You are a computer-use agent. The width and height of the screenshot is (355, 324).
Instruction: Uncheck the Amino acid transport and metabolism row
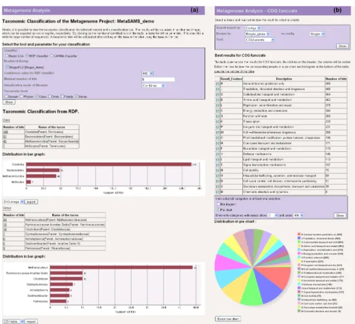(x=218, y=100)
